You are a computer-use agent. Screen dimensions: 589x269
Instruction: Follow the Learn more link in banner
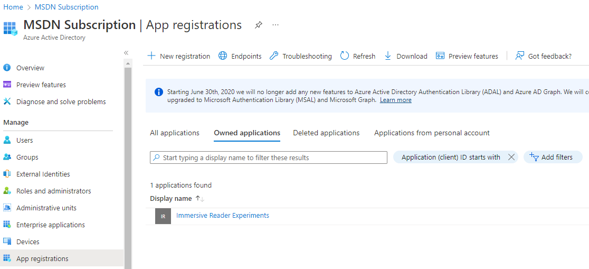coord(395,100)
